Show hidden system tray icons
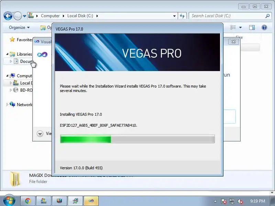This screenshot has height=206, width=275. (216, 201)
